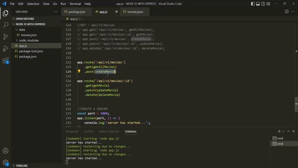This screenshot has width=298, height=168.
Task: Open the Run menu
Action: [x=63, y=4]
